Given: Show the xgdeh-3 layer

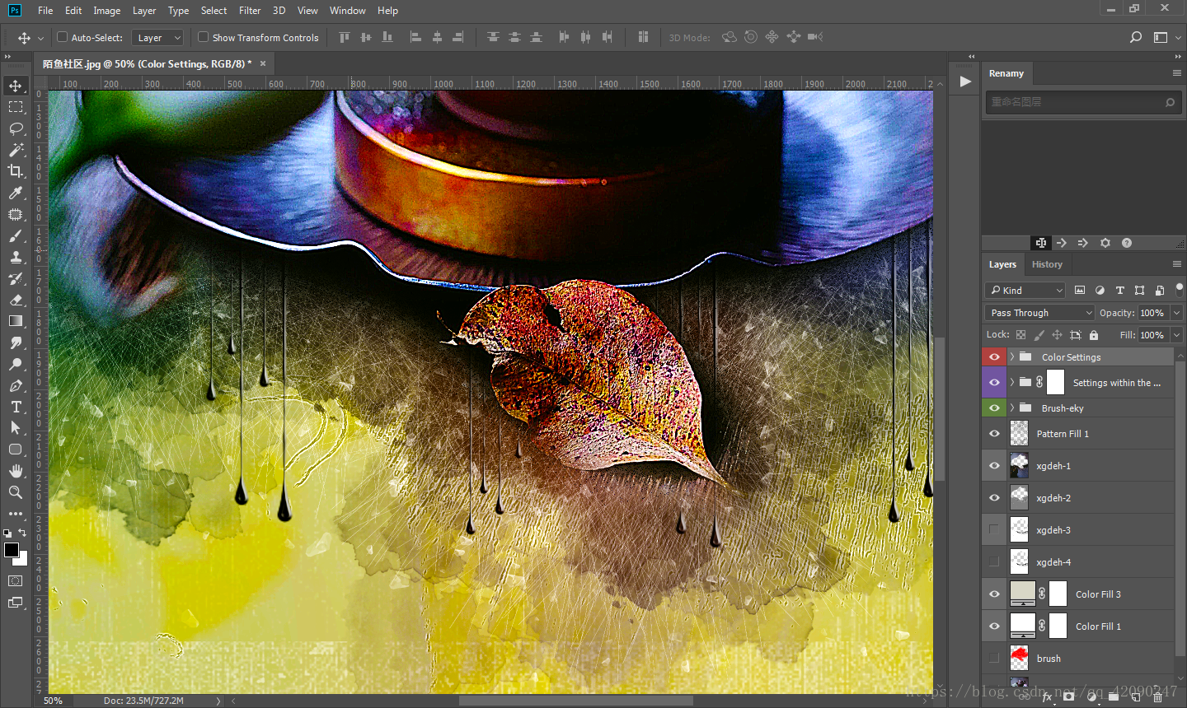Looking at the screenshot, I should tap(994, 529).
